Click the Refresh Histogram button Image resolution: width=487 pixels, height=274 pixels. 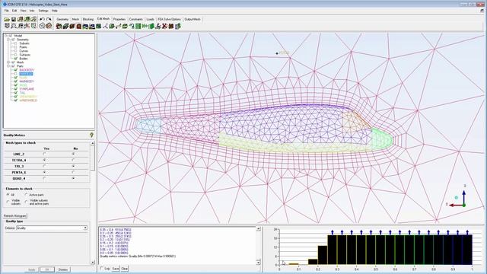(15, 215)
